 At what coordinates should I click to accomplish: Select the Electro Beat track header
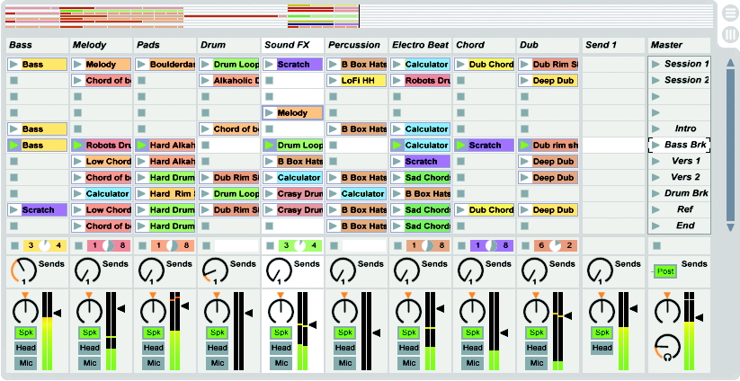pyautogui.click(x=419, y=45)
